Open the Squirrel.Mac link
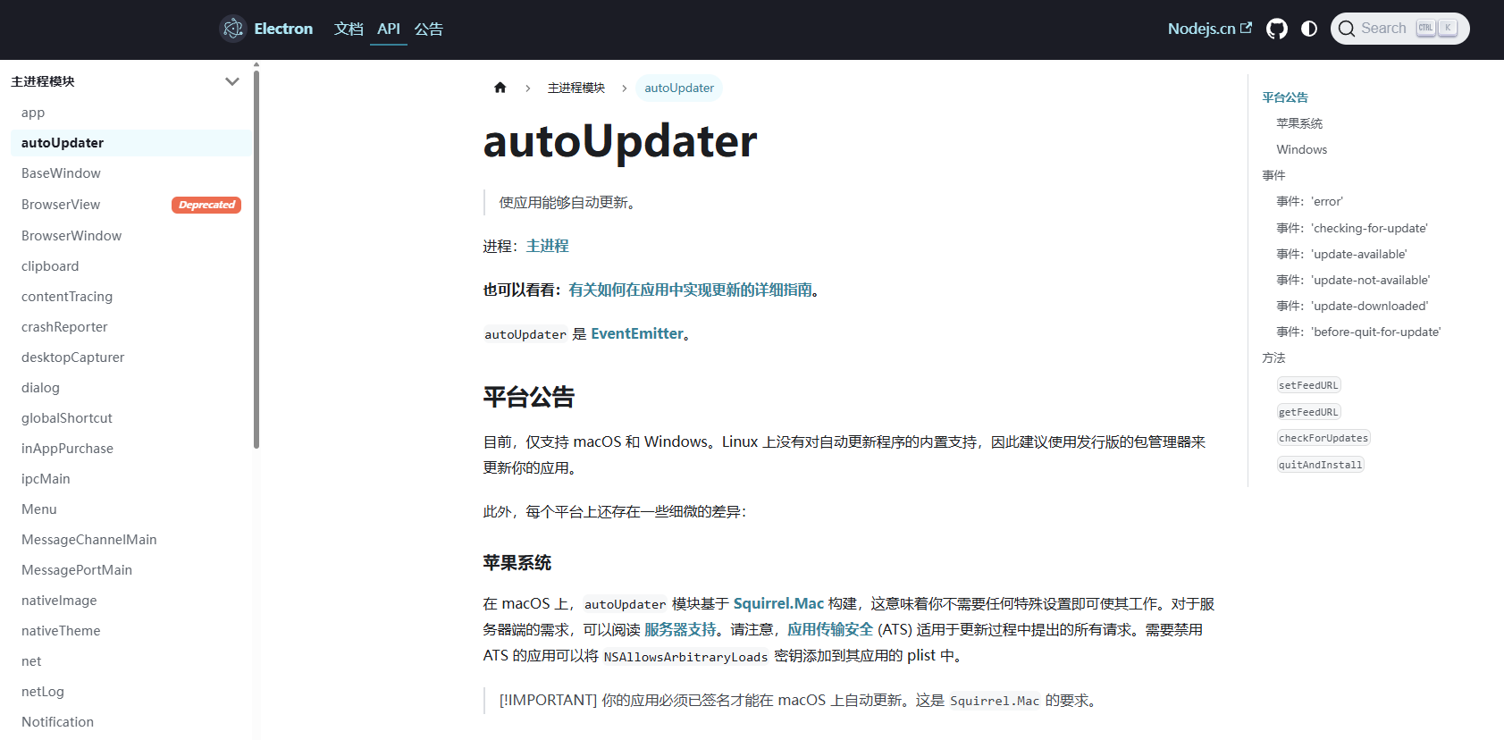This screenshot has height=740, width=1504. [778, 603]
